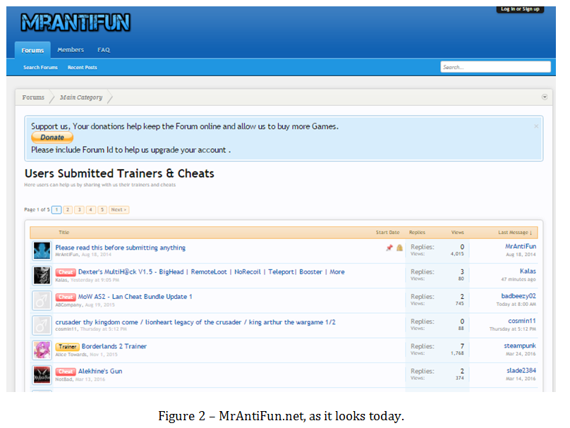This screenshot has width=570, height=428.
Task: Open the Borderlands 2 Trainer thread
Action: click(114, 346)
